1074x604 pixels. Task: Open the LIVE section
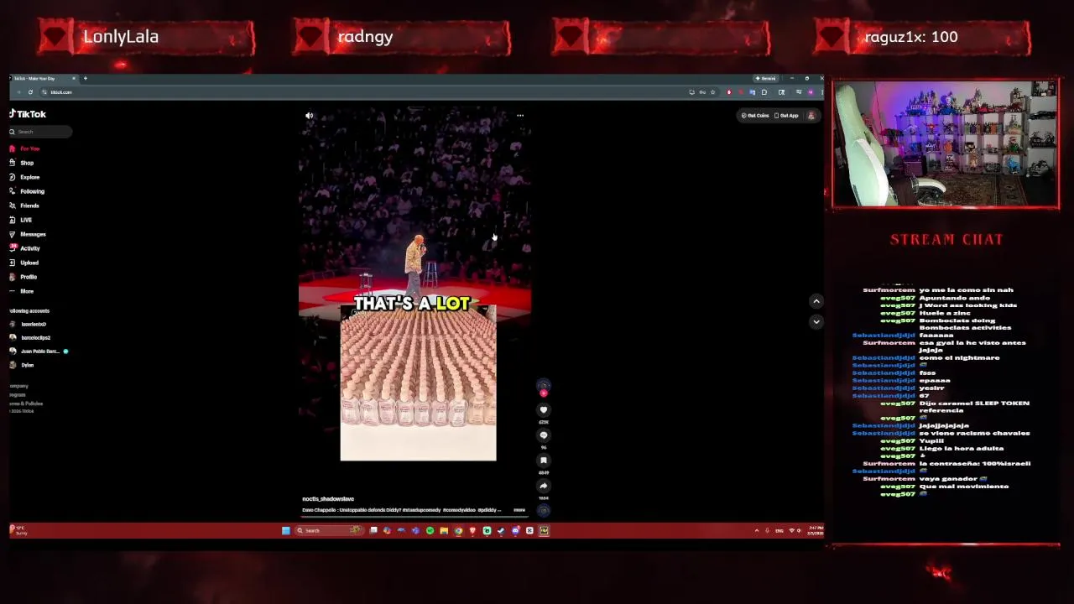21,220
